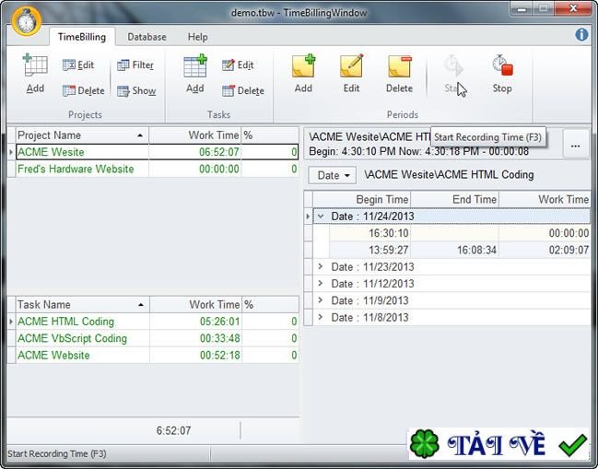
Task: Open the Help tab
Action: coord(197,37)
